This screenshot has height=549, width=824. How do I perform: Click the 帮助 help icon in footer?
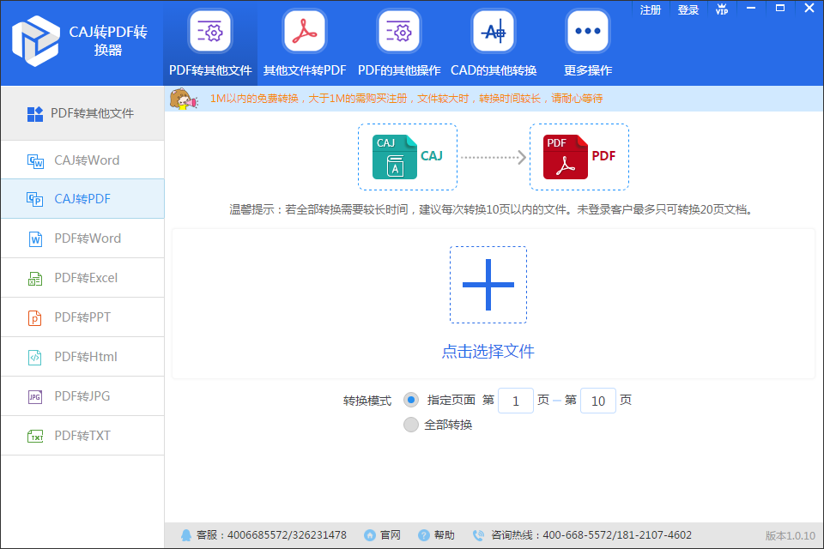point(424,535)
